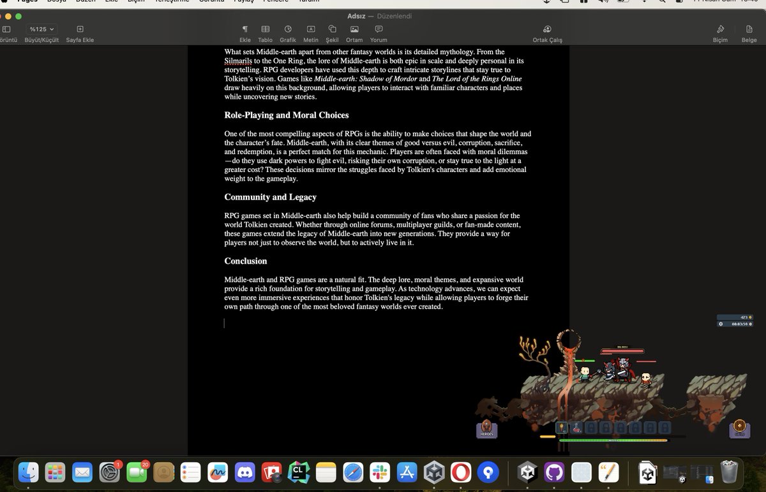Open Pages from the Dock
The image size is (766, 492).
[608, 472]
